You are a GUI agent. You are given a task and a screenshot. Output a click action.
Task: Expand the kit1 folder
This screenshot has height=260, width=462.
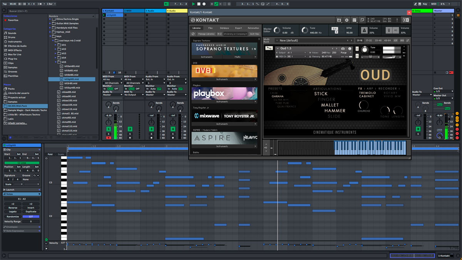[x=55, y=45]
